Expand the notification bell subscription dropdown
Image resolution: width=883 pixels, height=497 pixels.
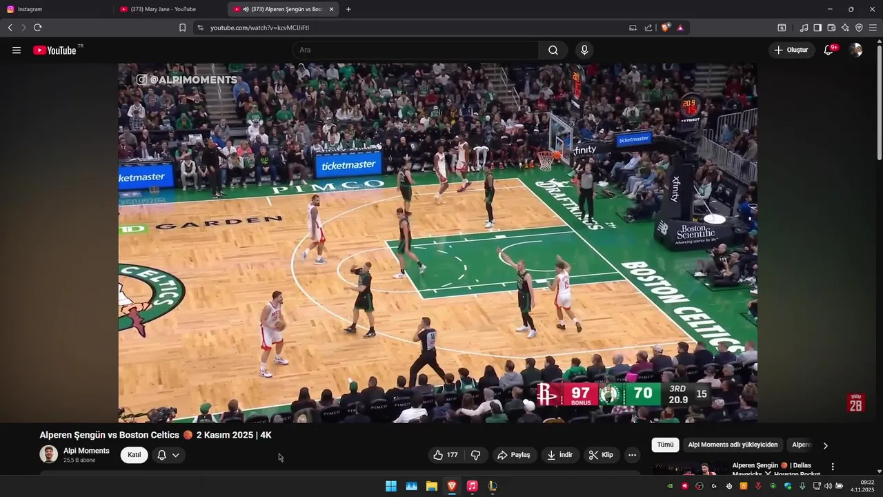click(x=168, y=455)
